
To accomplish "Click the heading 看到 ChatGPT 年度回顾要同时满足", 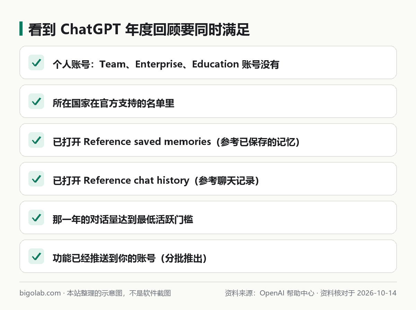I will click(x=139, y=30).
